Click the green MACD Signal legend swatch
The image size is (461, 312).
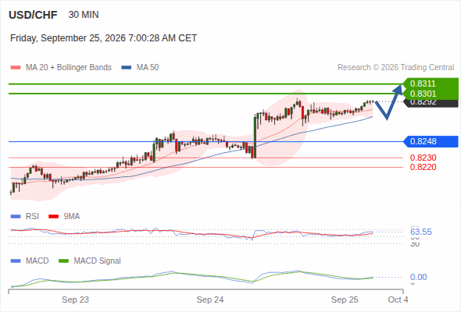pos(63,261)
